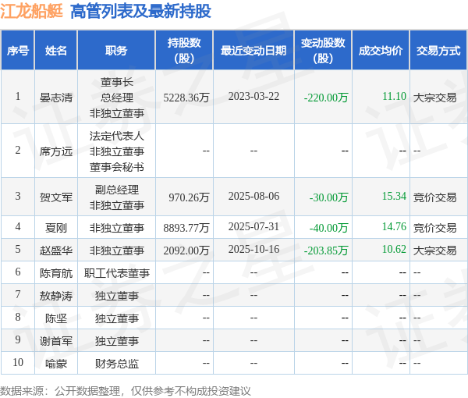Click average price 15.34
Viewport: 468px width, 398px height.
394,196
